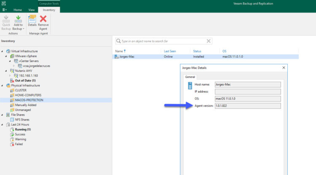Screen dimensions: 316x175
Task: Open the application hamburger menu
Action: [x=4, y=10]
